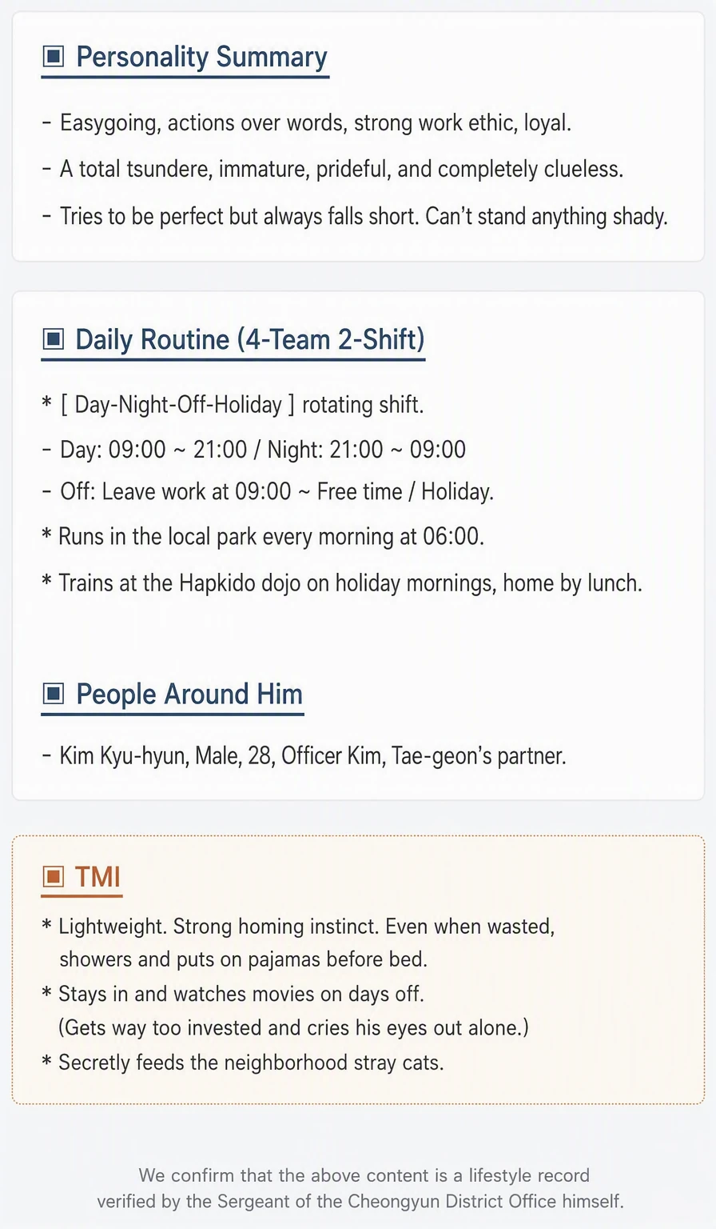Select the People Around Him heading
This screenshot has width=716, height=1229.
tap(189, 694)
